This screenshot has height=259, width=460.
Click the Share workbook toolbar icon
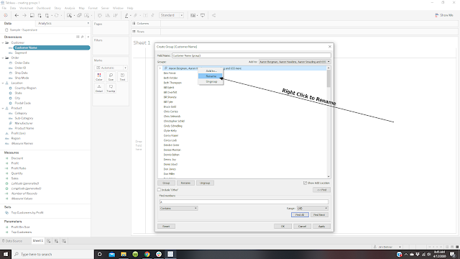pyautogui.click(x=214, y=15)
